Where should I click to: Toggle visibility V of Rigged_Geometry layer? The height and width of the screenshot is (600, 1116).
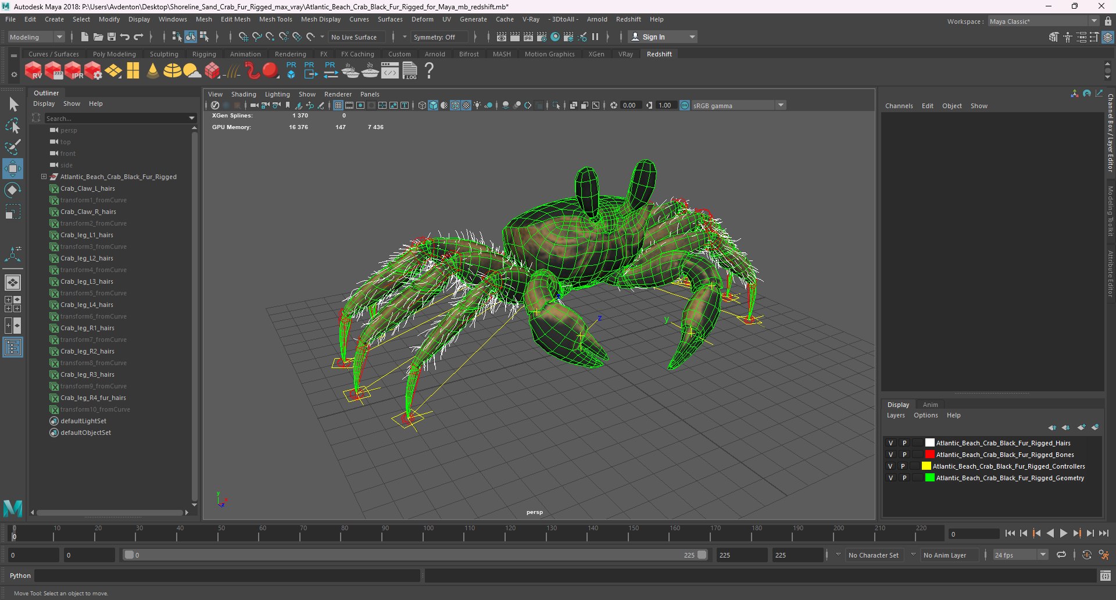point(890,478)
